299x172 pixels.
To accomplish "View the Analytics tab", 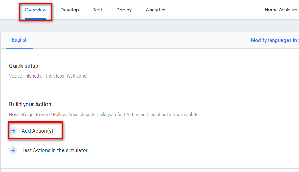I will pyautogui.click(x=156, y=10).
